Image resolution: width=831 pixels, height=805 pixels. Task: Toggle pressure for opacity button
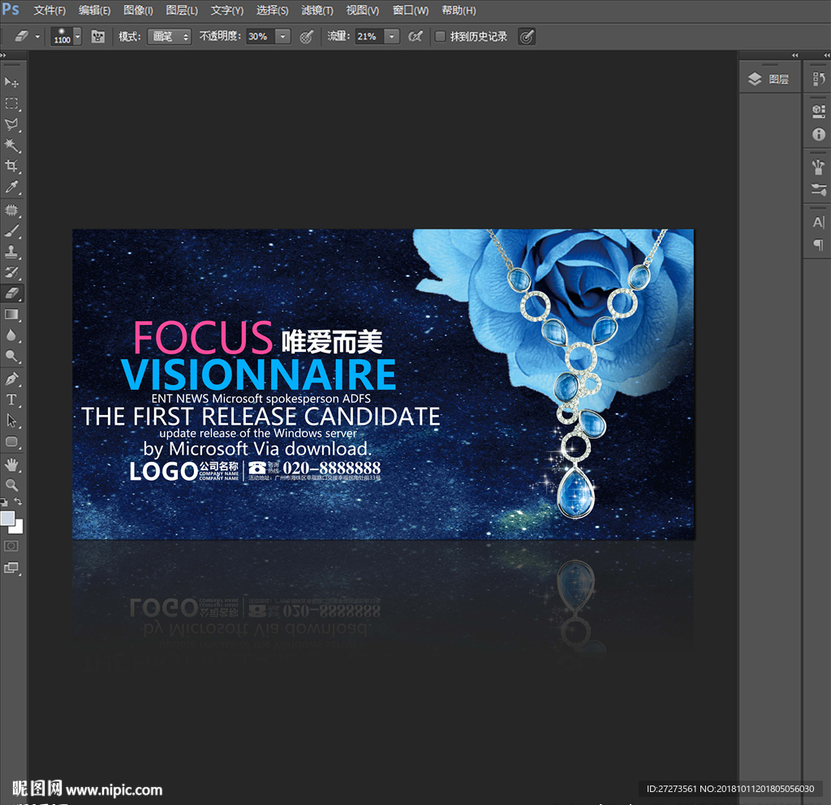[306, 36]
